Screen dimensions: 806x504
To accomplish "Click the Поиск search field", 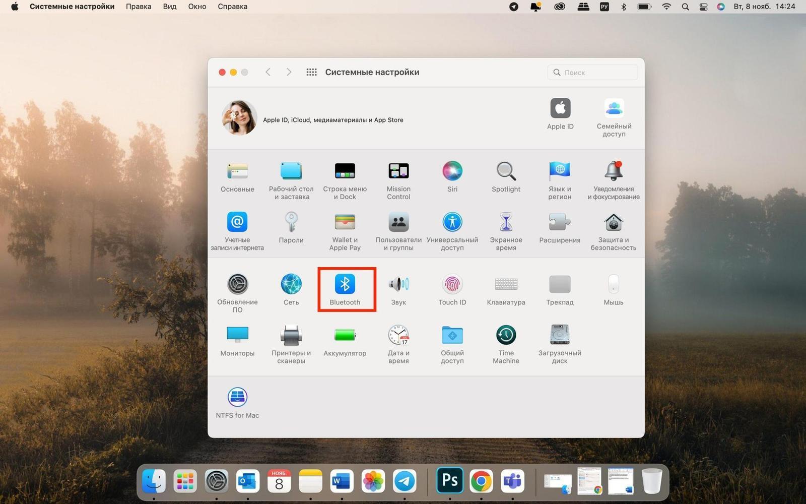I will point(592,73).
